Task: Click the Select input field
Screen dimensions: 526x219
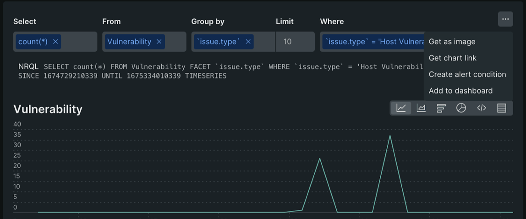Action: tap(55, 42)
